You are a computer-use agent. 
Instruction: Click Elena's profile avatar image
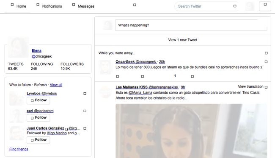(x=18, y=47)
